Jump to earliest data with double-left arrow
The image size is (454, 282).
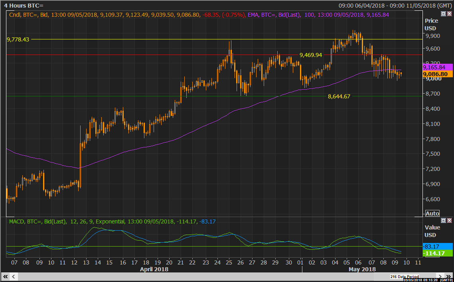tap(6, 276)
